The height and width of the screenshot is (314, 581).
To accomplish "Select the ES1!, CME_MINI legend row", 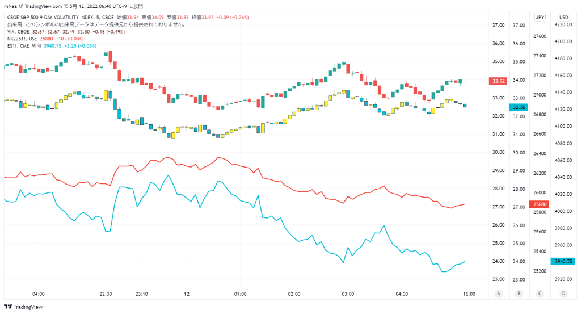I will click(52, 45).
